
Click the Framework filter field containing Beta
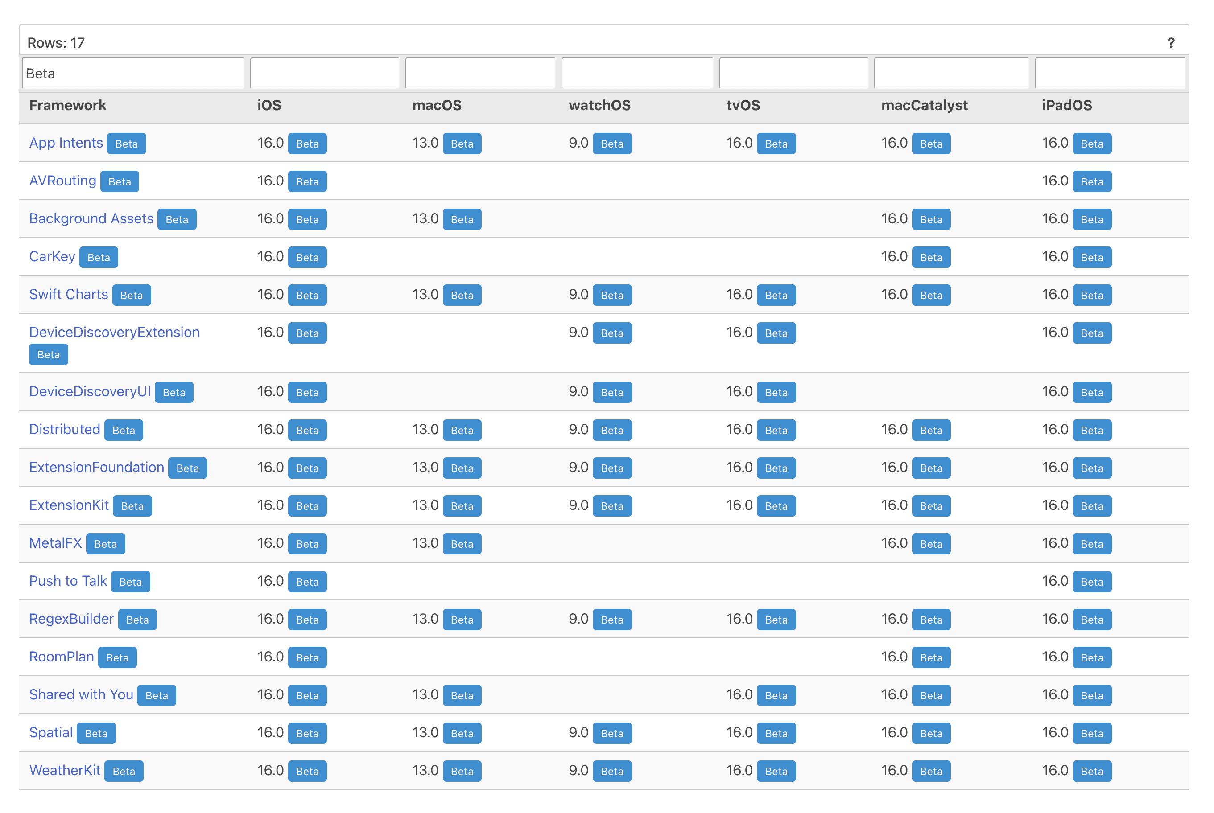tap(132, 74)
